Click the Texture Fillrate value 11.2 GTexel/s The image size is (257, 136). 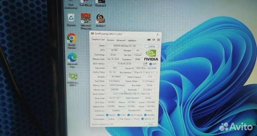[x=148, y=81]
